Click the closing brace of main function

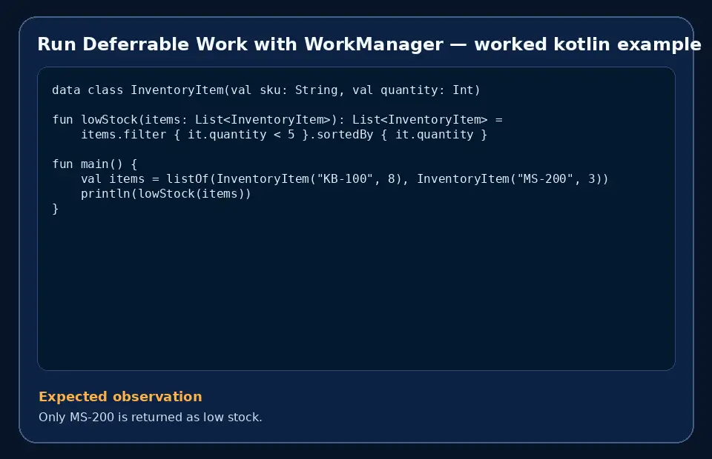click(x=56, y=209)
